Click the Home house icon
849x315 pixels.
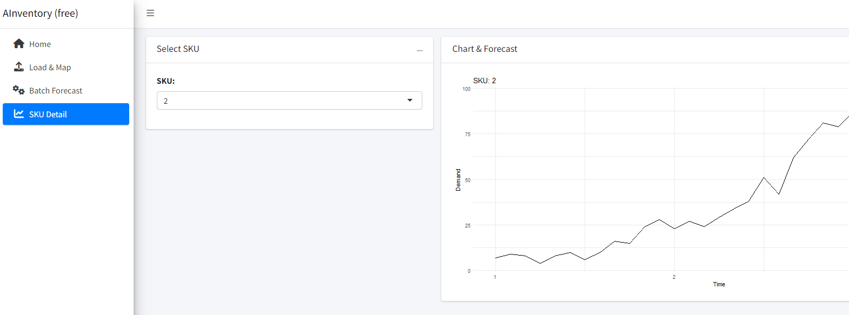(x=19, y=44)
